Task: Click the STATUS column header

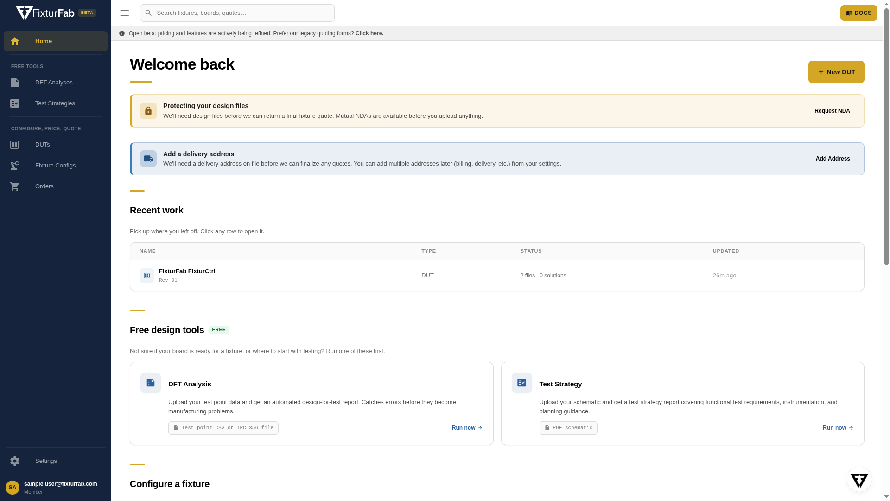Action: point(531,251)
